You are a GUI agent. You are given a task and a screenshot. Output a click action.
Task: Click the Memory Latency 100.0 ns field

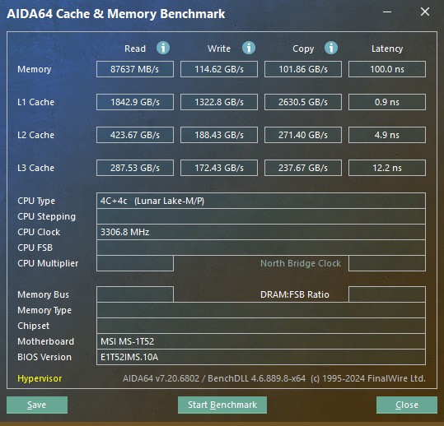[387, 69]
